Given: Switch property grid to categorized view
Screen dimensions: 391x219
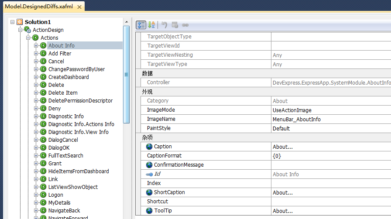Looking at the screenshot, I should (141, 25).
